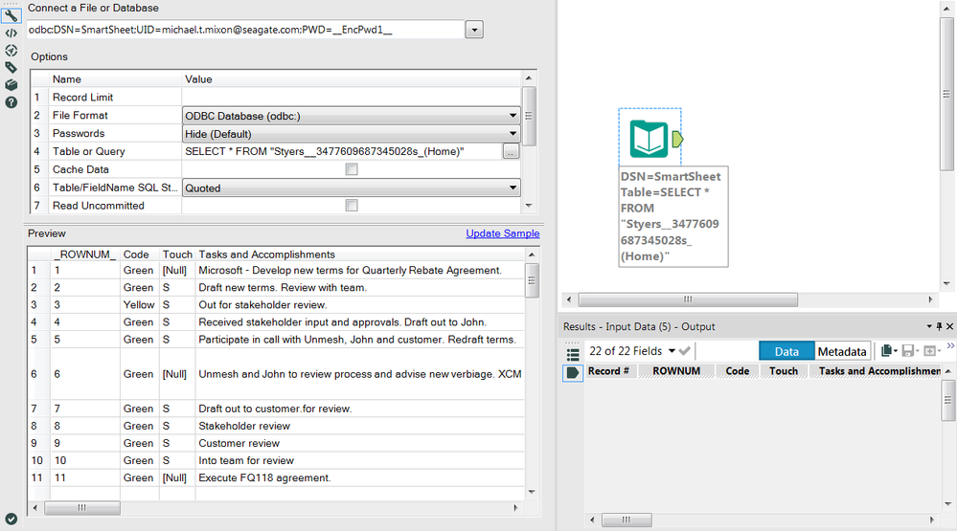The height and width of the screenshot is (531, 957).
Task: Click the Touch column header in Results
Action: tap(784, 370)
